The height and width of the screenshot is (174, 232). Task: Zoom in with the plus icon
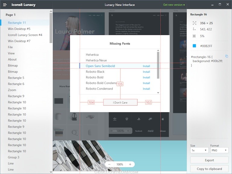point(130,164)
